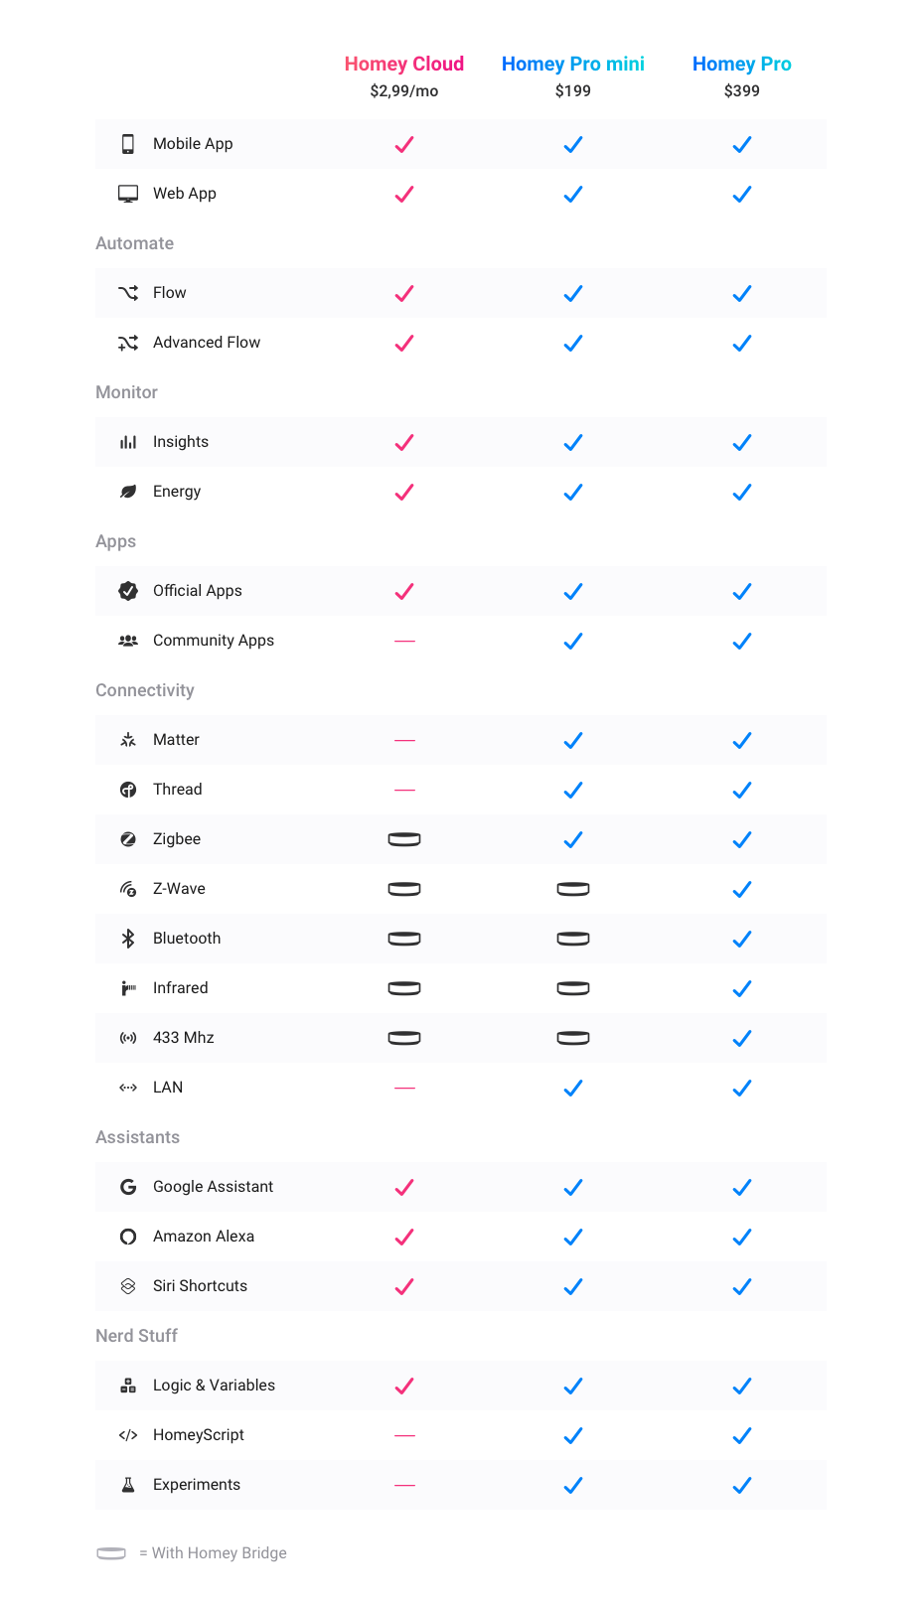922x1609 pixels.
Task: Click the Mobile App phone icon
Action: coord(128,144)
